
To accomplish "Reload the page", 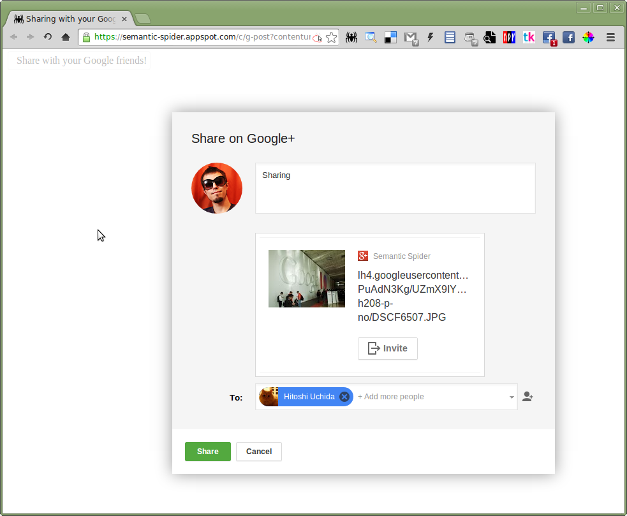I will pyautogui.click(x=48, y=38).
